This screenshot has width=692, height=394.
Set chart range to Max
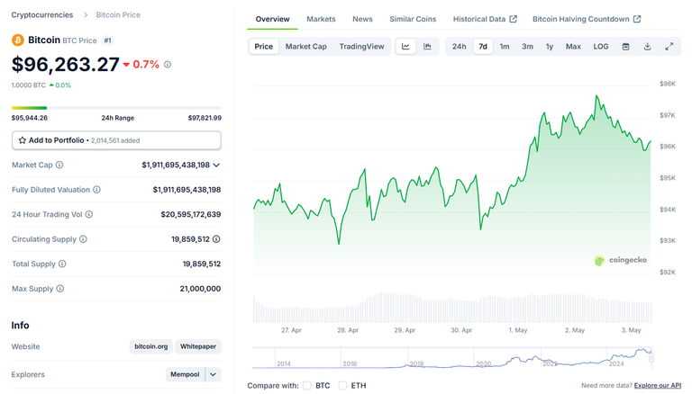point(573,46)
